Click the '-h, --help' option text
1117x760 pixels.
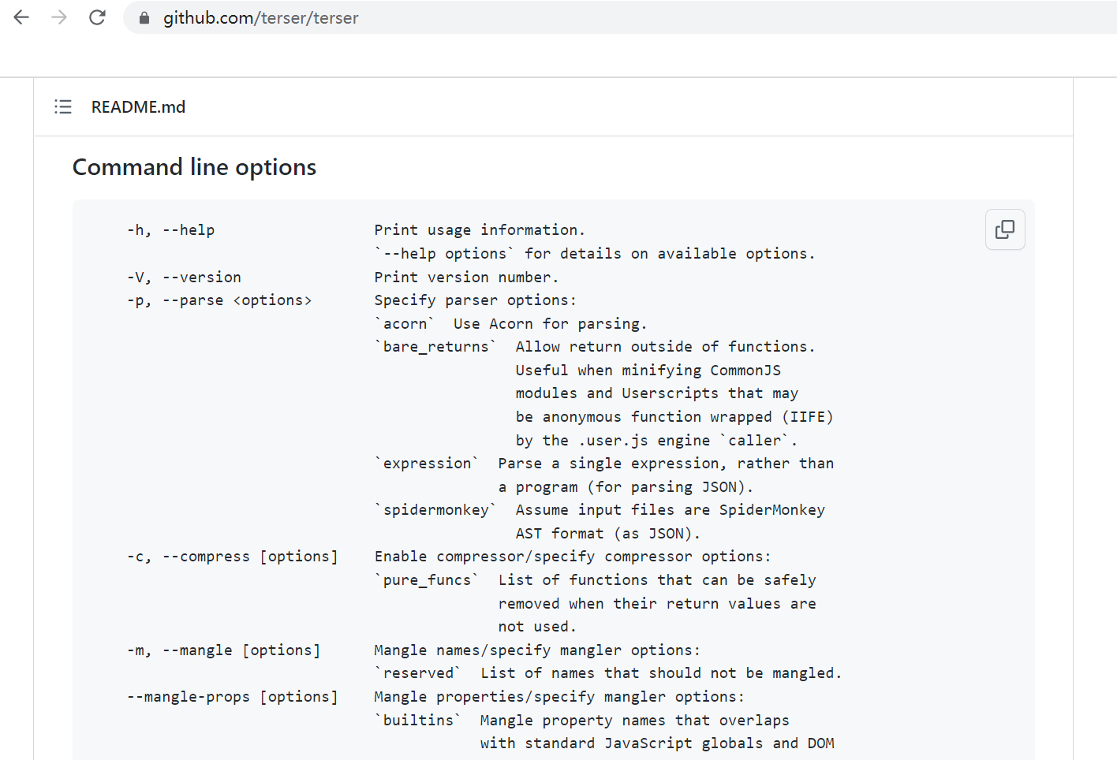[x=170, y=230]
